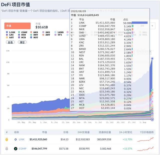Click the silver medal rank icon

point(7,149)
